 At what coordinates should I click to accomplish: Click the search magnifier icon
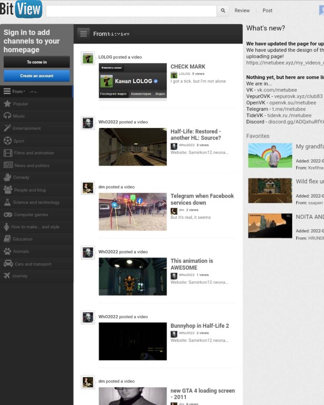click(223, 10)
